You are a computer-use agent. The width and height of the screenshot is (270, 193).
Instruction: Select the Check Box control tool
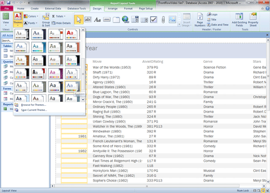pyautogui.click(x=154, y=20)
